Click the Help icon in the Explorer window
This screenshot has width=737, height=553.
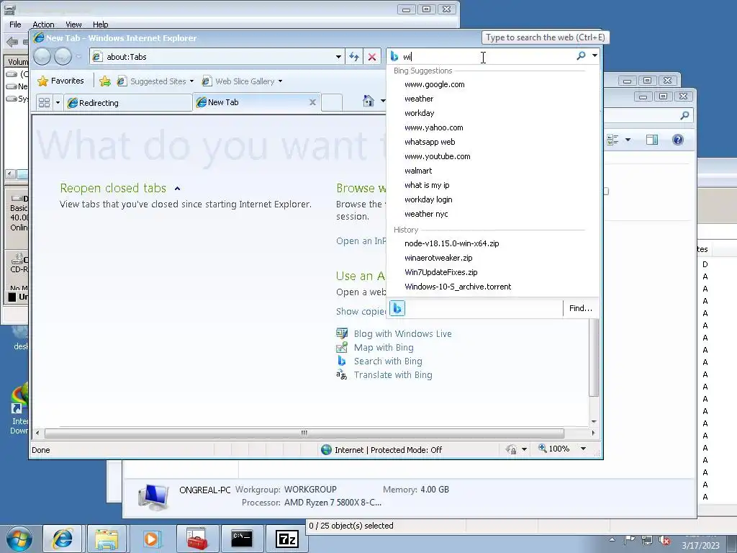678,140
